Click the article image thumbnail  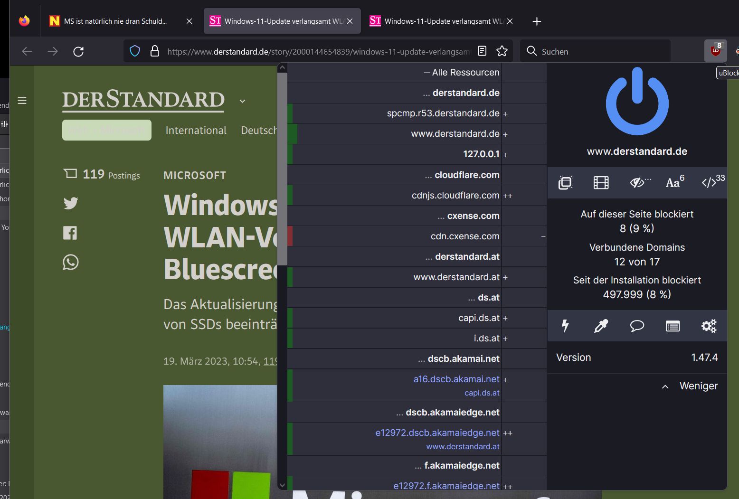tap(220, 442)
